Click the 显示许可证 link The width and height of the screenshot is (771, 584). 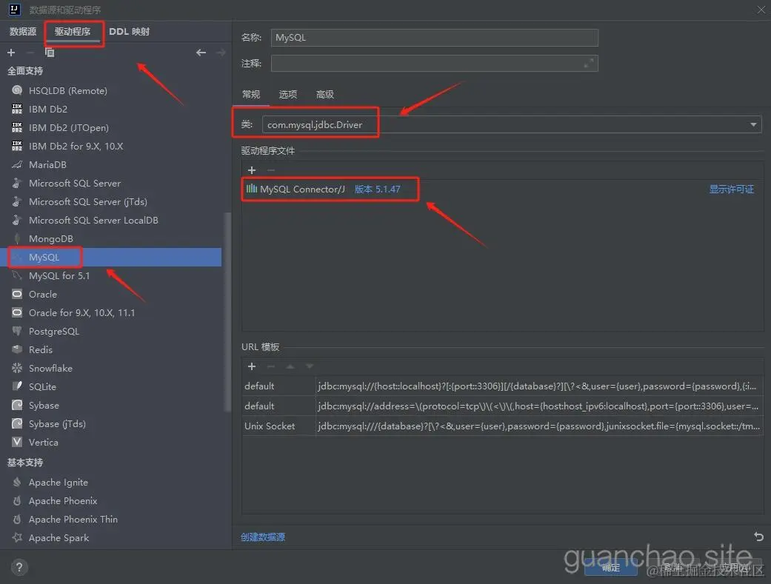tap(731, 189)
